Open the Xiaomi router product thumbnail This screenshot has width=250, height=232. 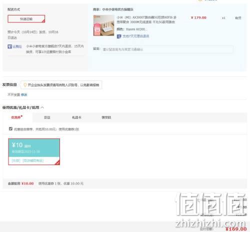click(103, 25)
